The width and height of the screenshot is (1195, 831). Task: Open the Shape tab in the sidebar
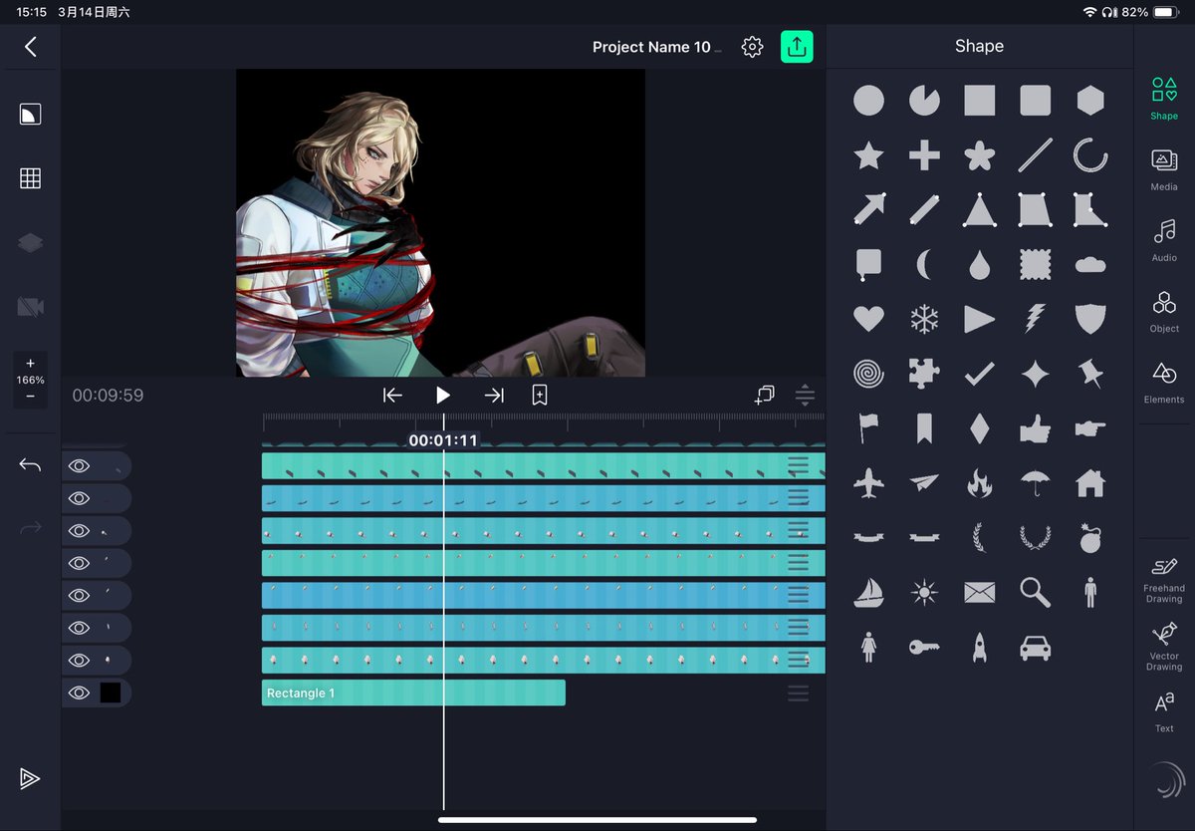1164,98
